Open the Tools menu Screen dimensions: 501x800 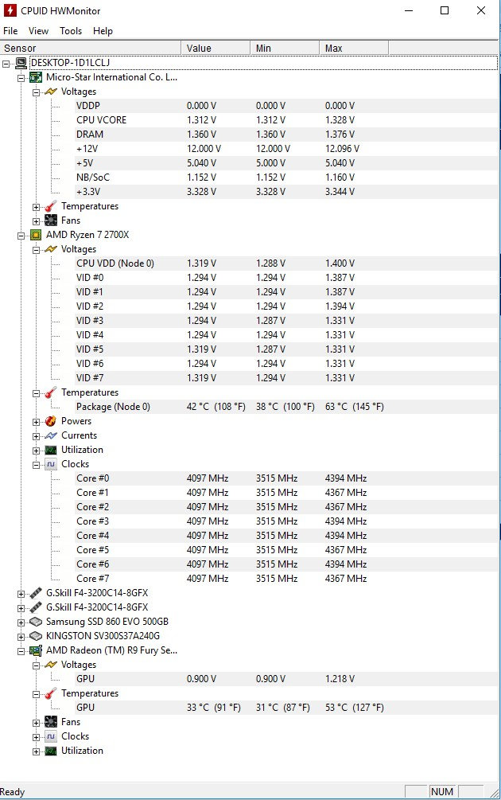(x=70, y=30)
